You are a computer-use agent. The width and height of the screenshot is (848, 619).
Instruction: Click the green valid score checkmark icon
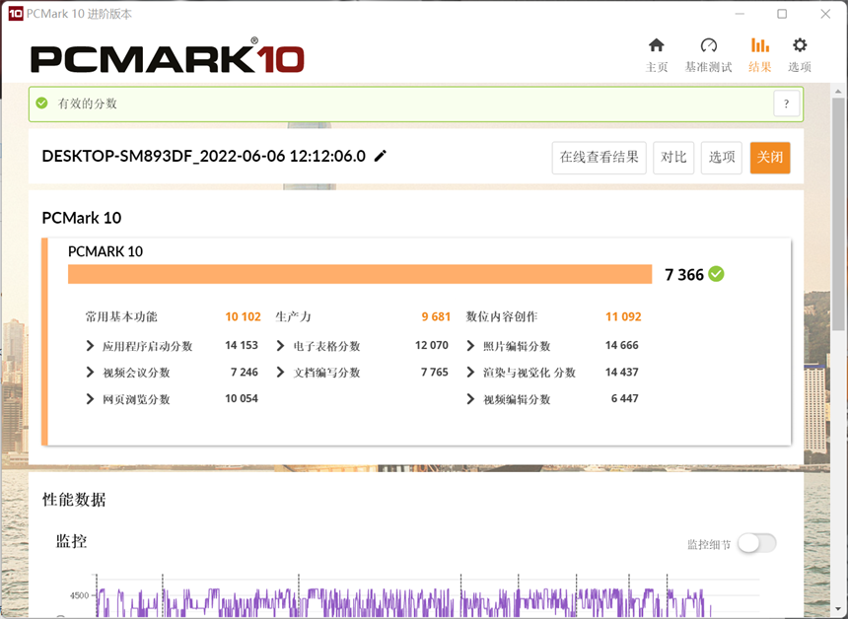coord(41,103)
